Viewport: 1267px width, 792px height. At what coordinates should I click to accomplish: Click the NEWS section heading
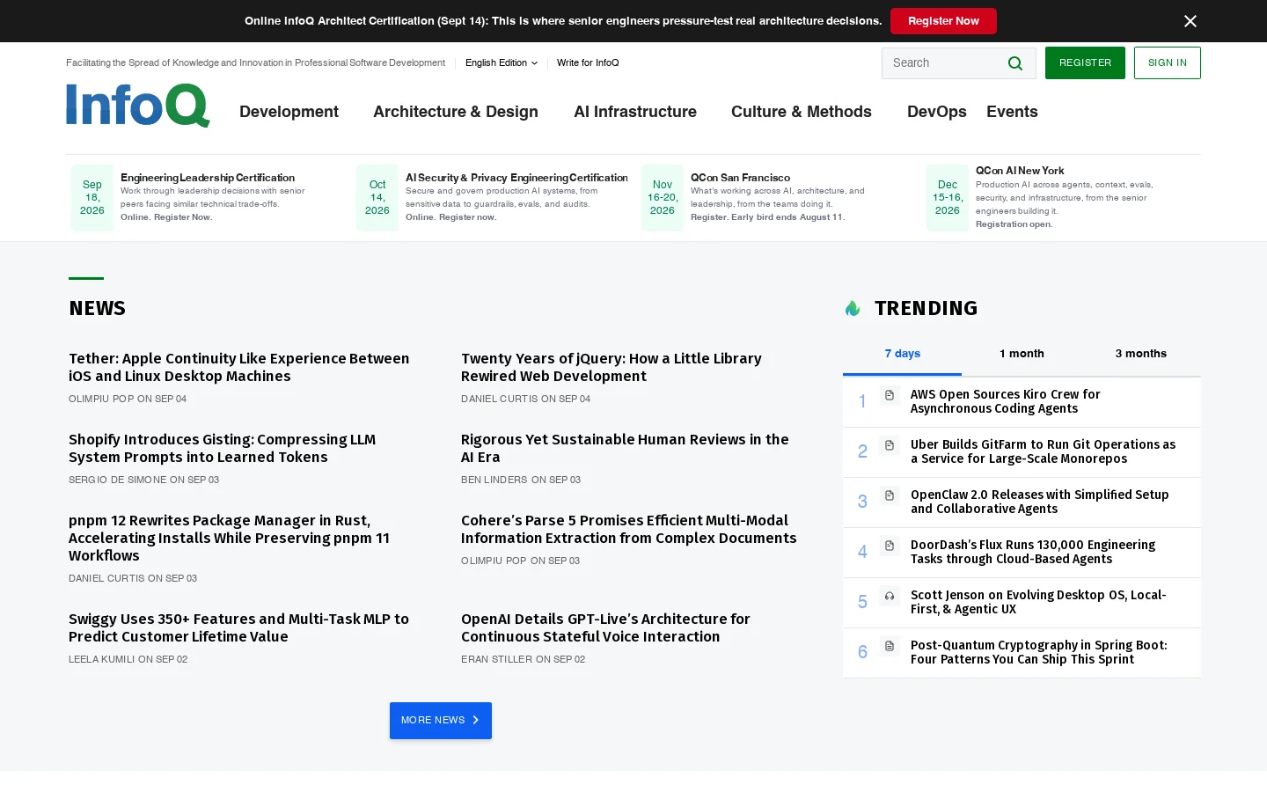click(x=98, y=308)
